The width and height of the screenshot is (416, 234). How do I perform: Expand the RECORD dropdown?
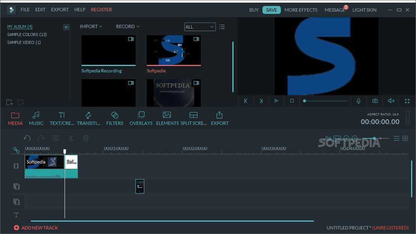(128, 27)
